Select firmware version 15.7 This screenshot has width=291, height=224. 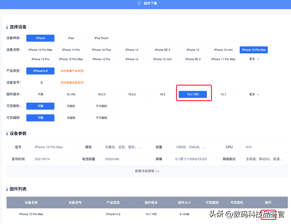click(223, 94)
